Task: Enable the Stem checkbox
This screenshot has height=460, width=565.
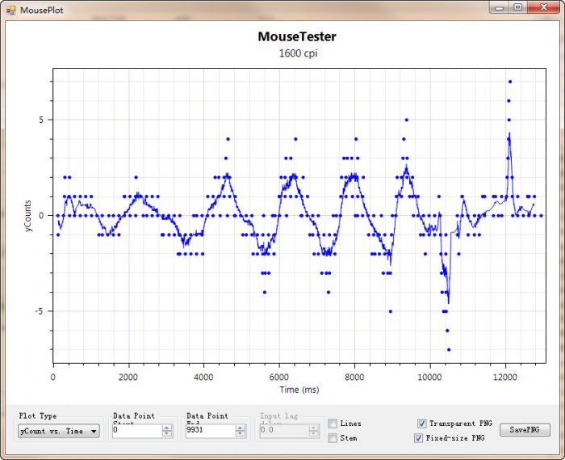Action: coord(333,438)
